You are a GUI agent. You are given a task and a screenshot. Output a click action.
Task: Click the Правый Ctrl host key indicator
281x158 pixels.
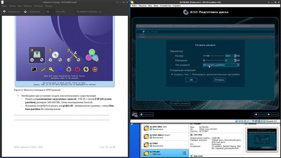coord(271,121)
